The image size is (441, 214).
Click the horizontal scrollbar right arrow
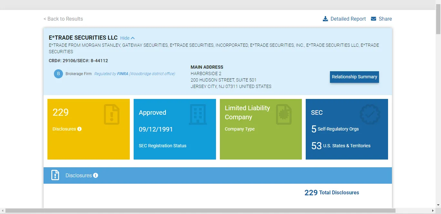click(x=433, y=211)
